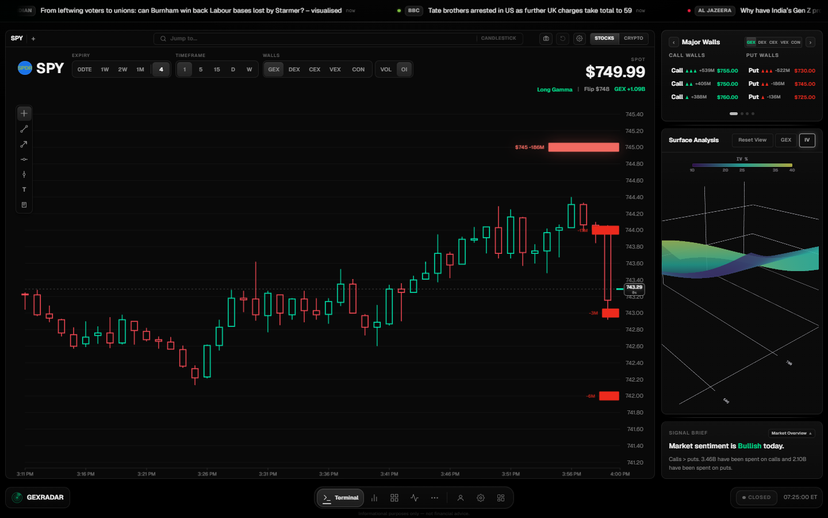The height and width of the screenshot is (518, 828).
Task: Take a chart snapshot with camera icon
Action: [x=546, y=39]
